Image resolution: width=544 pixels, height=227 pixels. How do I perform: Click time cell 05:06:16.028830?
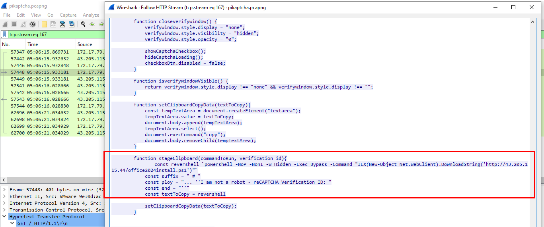48,106
